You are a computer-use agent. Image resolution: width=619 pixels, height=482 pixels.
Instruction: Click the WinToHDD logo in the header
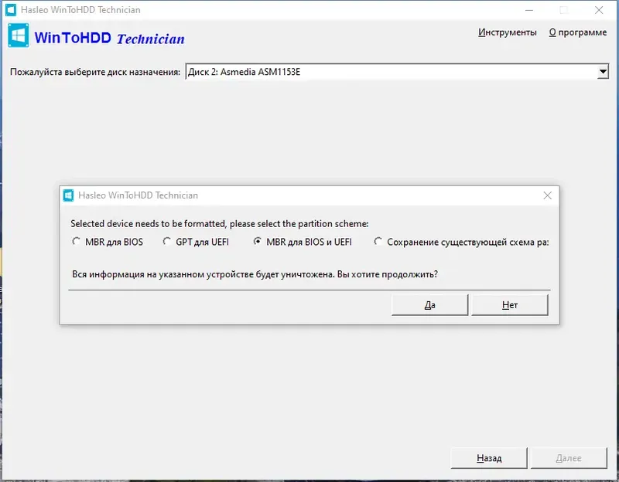(18, 36)
